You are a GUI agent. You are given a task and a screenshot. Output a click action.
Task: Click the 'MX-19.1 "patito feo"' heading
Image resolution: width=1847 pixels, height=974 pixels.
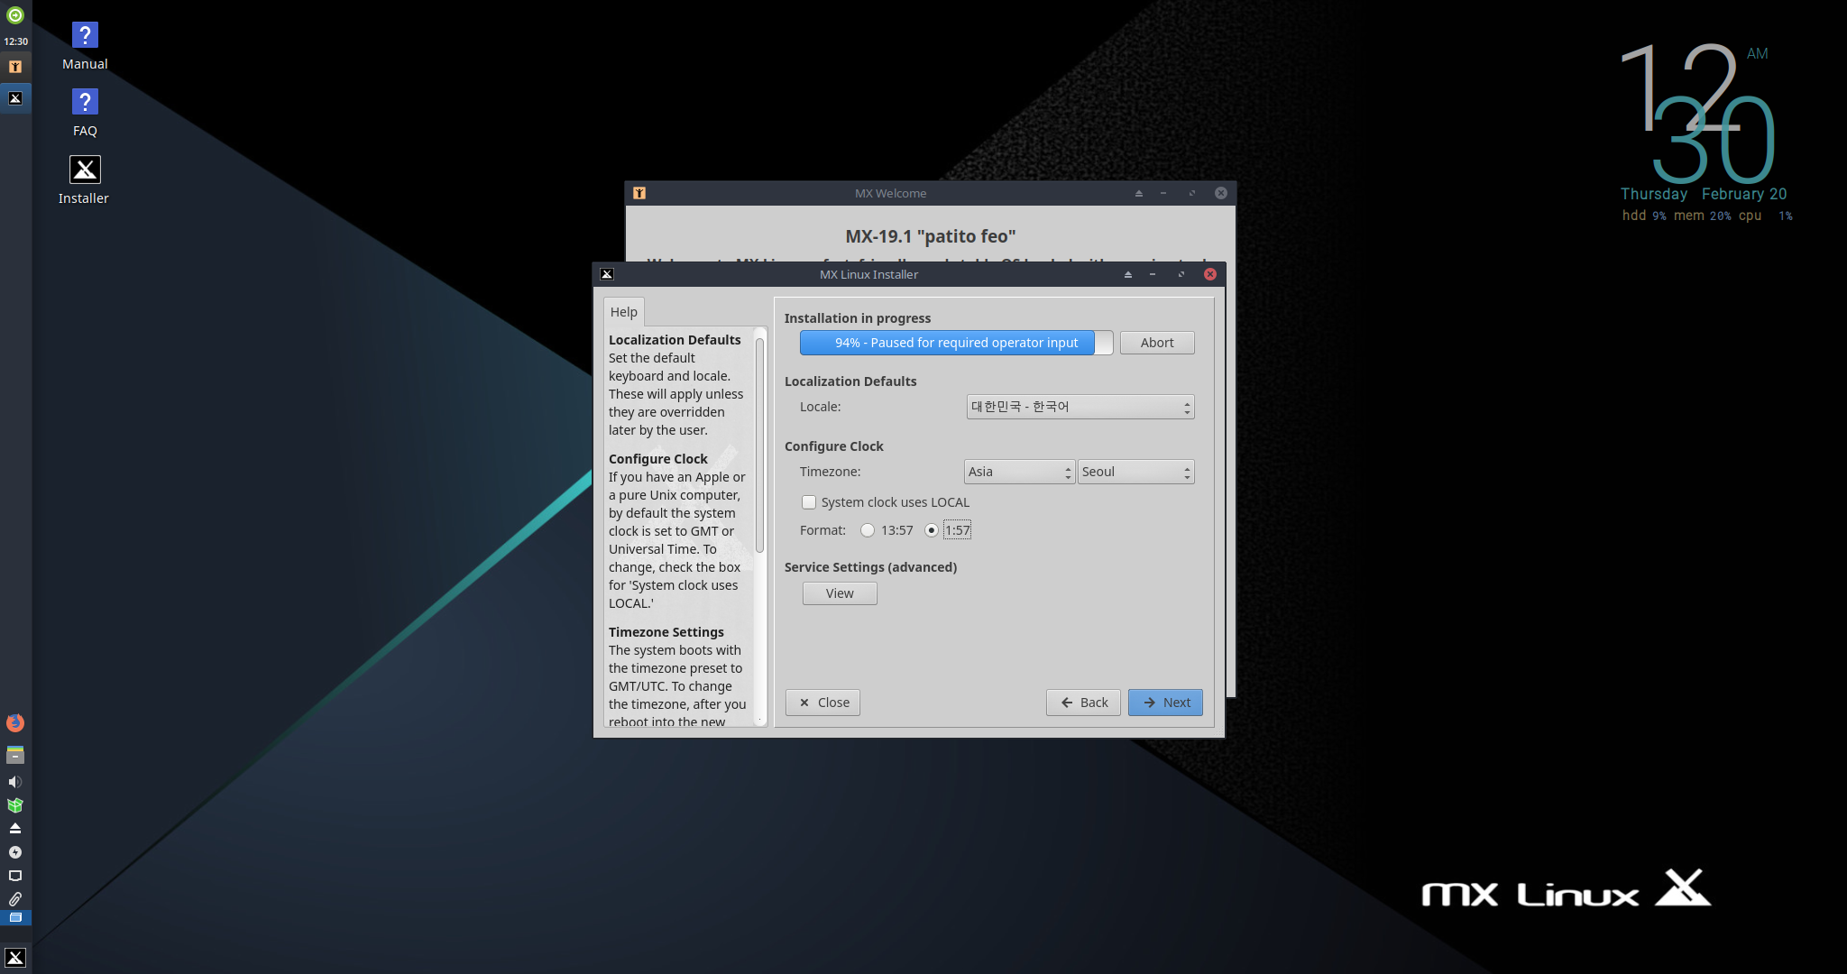tap(931, 236)
